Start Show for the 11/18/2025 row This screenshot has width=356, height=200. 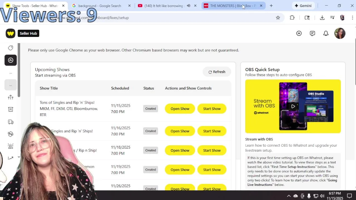point(212,150)
